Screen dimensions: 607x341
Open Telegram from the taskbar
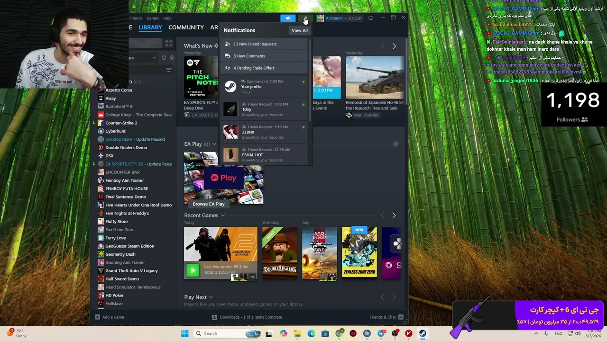pyautogui.click(x=381, y=333)
